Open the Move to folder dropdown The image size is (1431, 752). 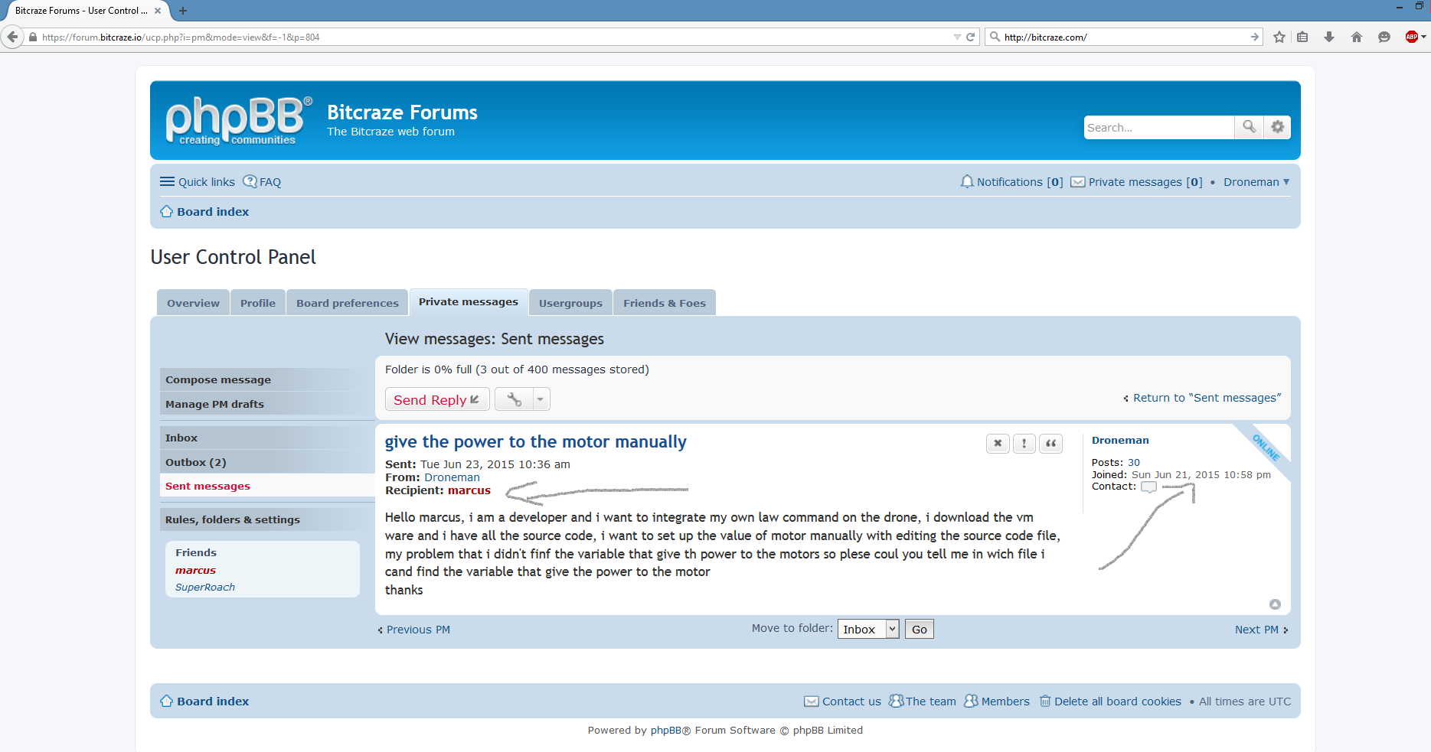pos(868,630)
